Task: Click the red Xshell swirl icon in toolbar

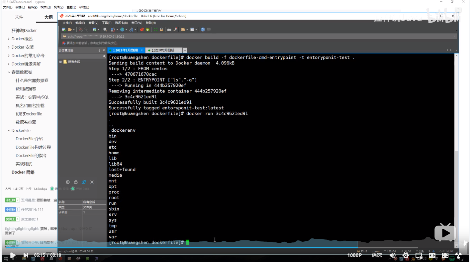Action: tap(142, 30)
